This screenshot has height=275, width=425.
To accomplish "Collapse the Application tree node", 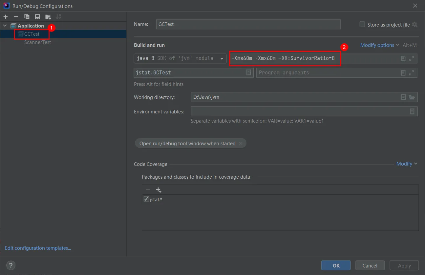I will tap(5, 26).
